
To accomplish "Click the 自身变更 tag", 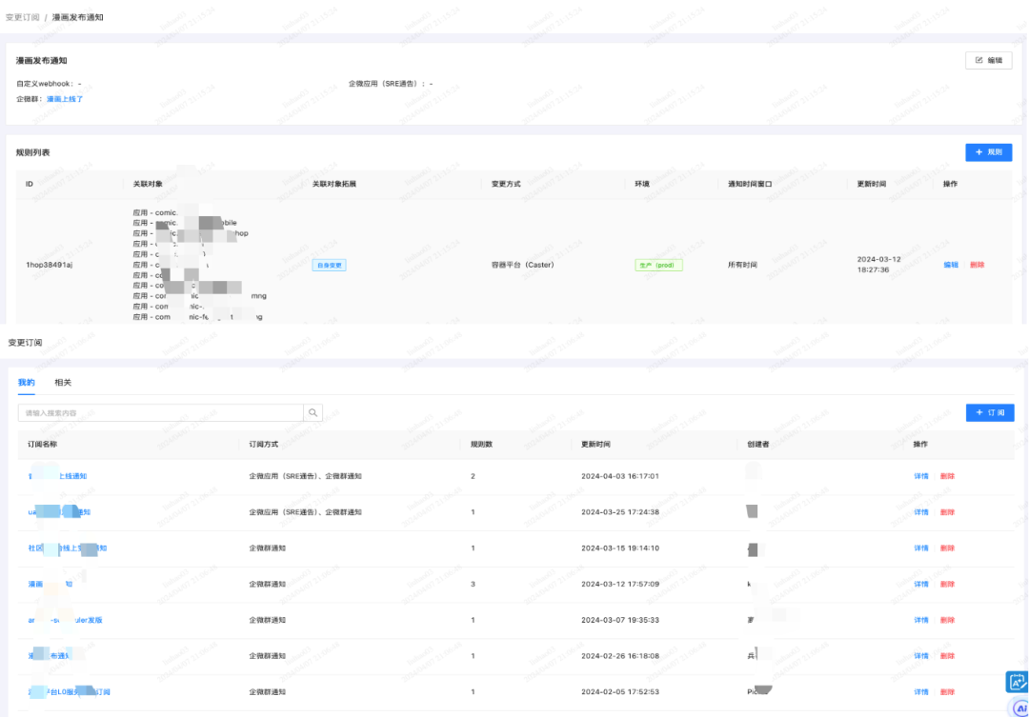I will (330, 265).
